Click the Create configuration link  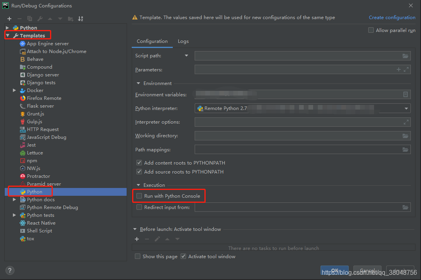pyautogui.click(x=392, y=18)
